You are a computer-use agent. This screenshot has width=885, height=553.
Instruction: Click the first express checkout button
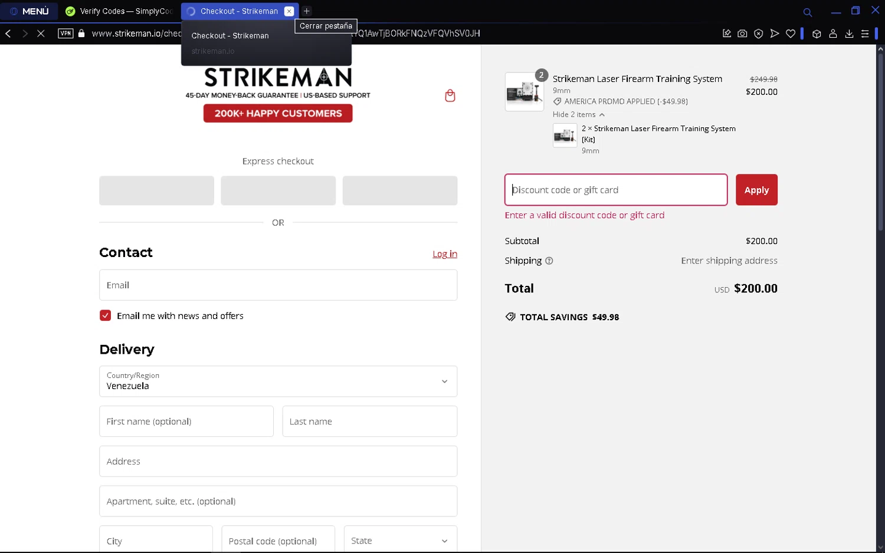(156, 190)
